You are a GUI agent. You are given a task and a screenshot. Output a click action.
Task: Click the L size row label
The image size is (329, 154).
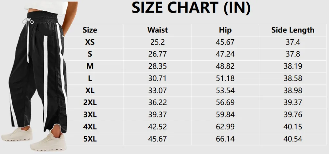coord(90,78)
